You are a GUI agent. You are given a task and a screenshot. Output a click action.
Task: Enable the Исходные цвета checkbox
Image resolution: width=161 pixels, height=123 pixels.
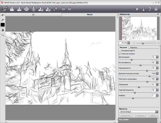coord(120,51)
